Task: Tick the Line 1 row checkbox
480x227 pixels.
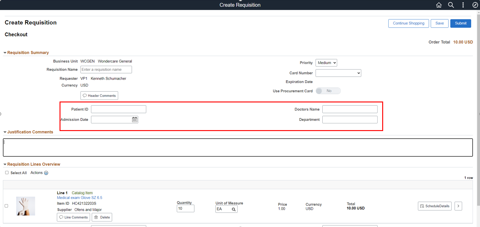Action: [6, 206]
